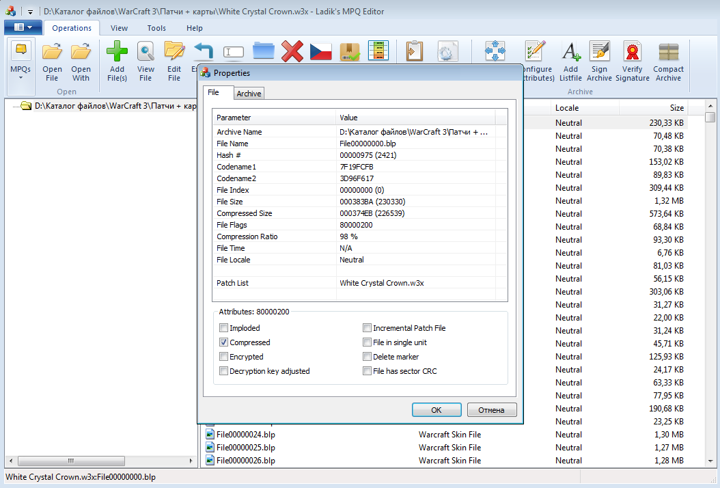Enable the File in single unit checkbox
Image resolution: width=720 pixels, height=488 pixels.
click(x=367, y=342)
